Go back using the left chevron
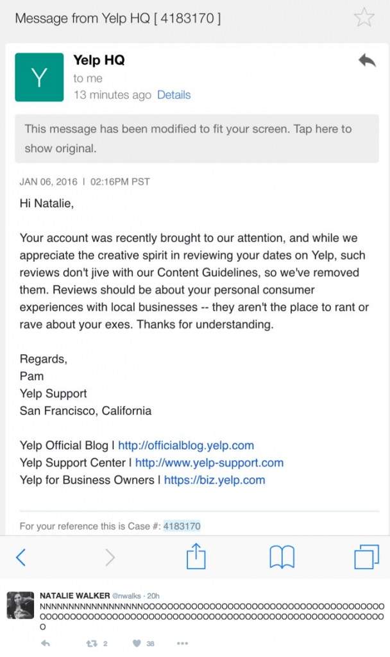390x657 pixels. coord(21,557)
